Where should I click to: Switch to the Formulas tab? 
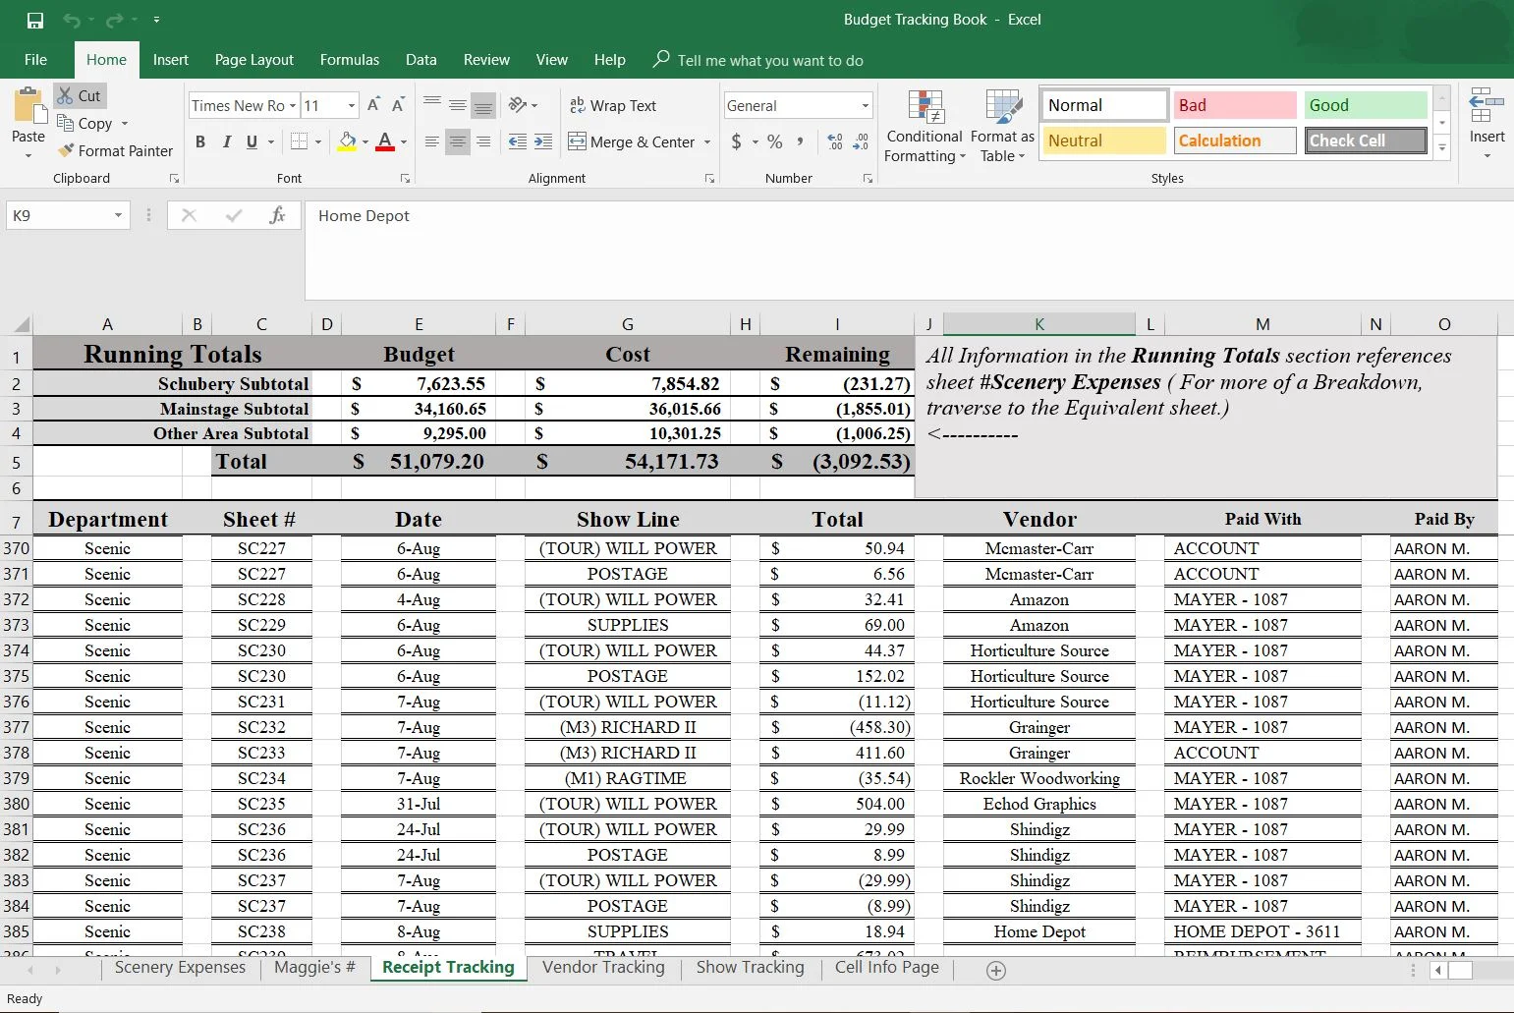tap(350, 60)
